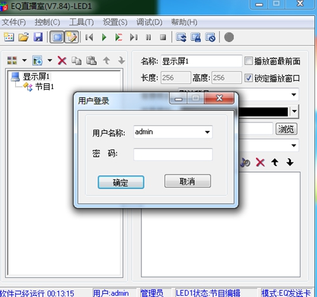Viewport: 317px width, 297px height.
Task: Click the 高度 field showing 256
Action: point(226,77)
